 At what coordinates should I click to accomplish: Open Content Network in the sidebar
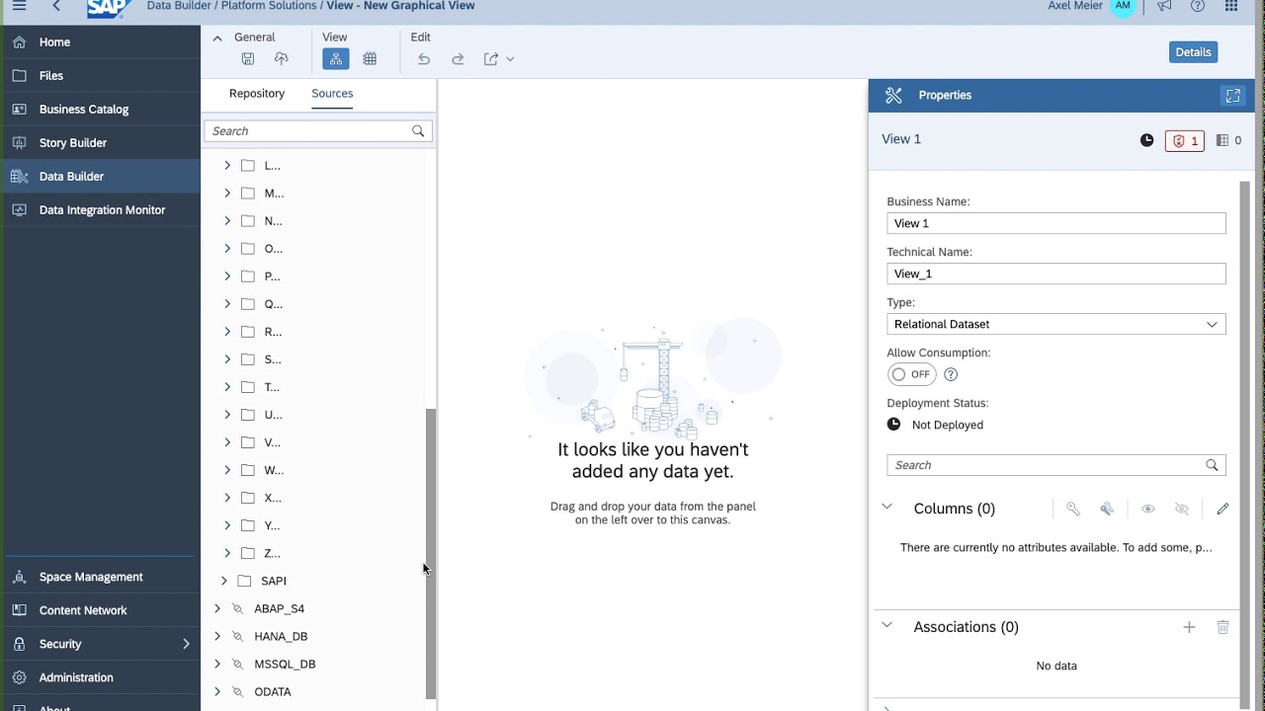pos(100,610)
